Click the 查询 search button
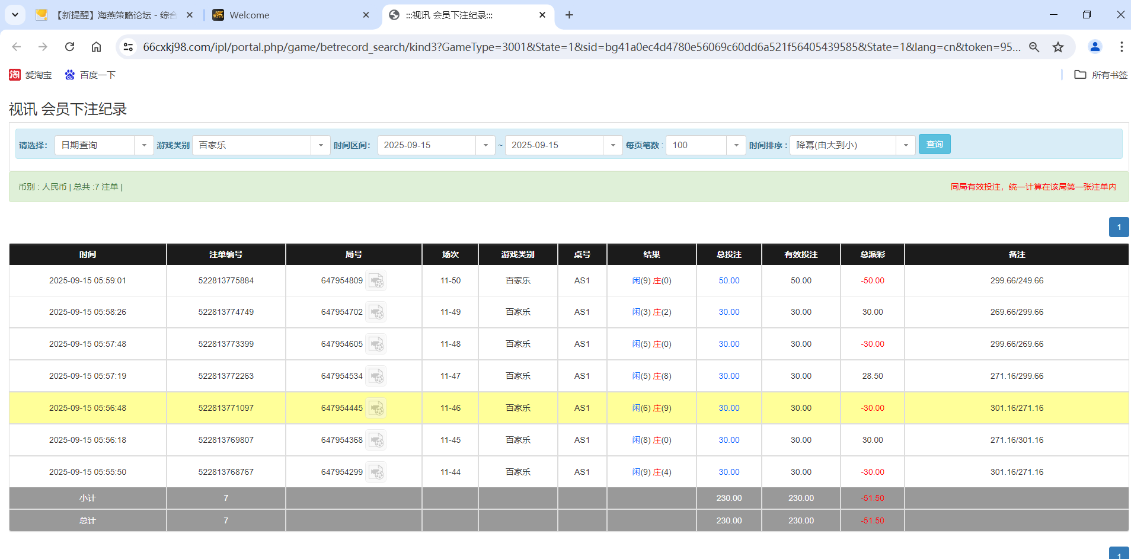Viewport: 1131px width, 559px height. click(x=934, y=144)
